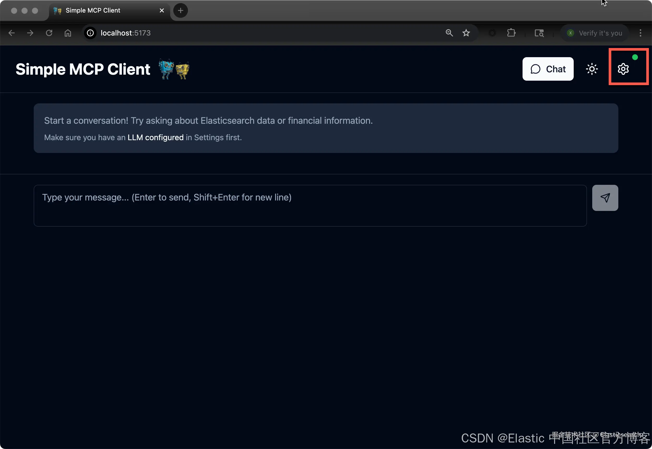Viewport: 652px width, 449px height.
Task: Close the Simple MCP Client tab
Action: click(x=162, y=10)
